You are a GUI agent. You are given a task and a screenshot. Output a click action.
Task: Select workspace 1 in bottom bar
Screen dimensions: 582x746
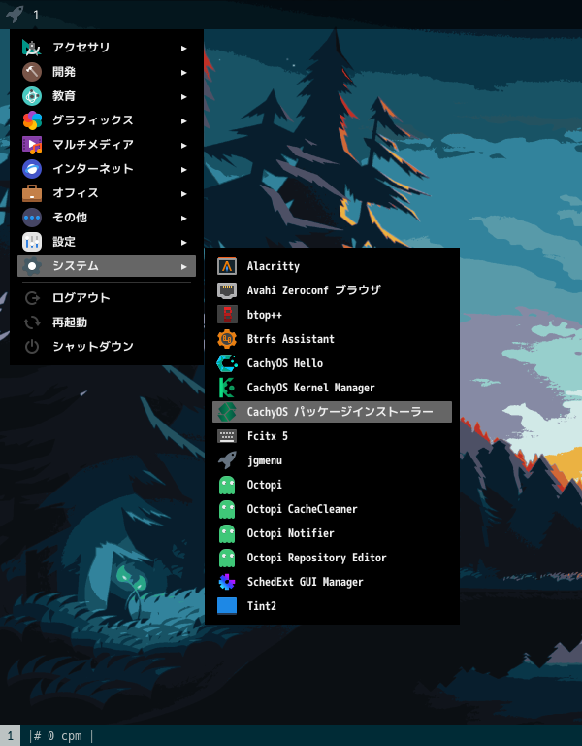pos(10,735)
